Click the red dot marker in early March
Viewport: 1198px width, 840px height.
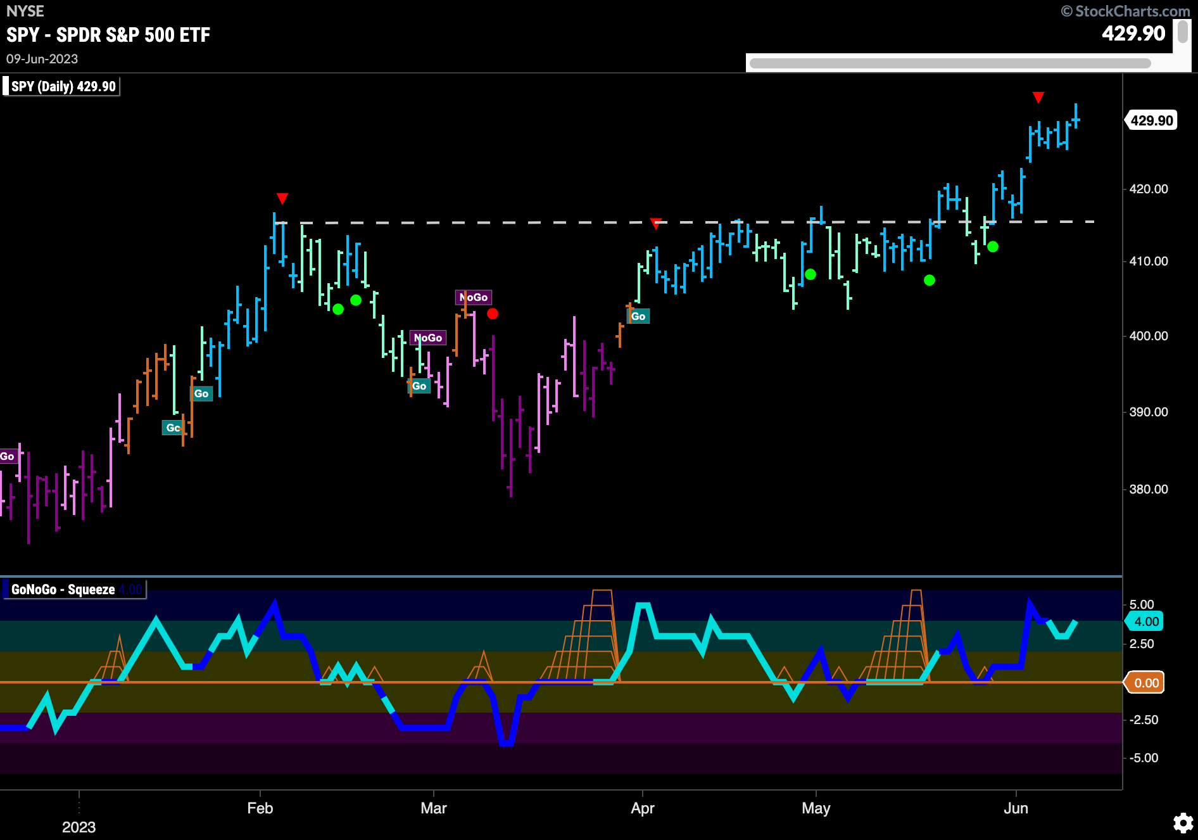click(x=493, y=314)
